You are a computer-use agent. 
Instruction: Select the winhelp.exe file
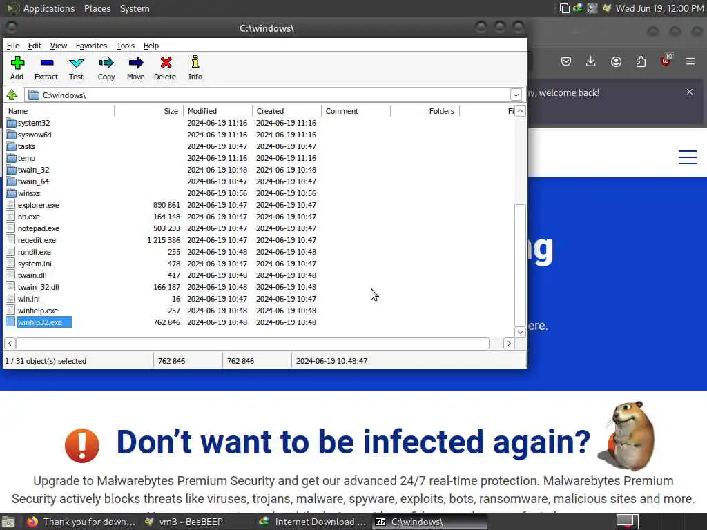click(x=38, y=310)
